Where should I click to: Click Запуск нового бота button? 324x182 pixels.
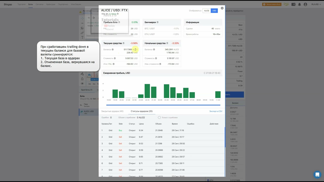click(x=272, y=4)
